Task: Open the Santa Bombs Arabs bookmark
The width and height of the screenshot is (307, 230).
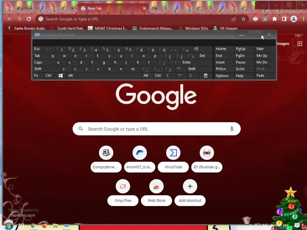Action: coord(27,28)
